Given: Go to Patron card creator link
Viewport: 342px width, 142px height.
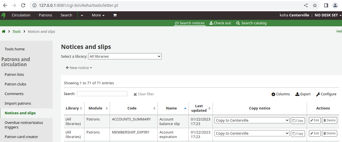Looking at the screenshot, I should coord(21,137).
